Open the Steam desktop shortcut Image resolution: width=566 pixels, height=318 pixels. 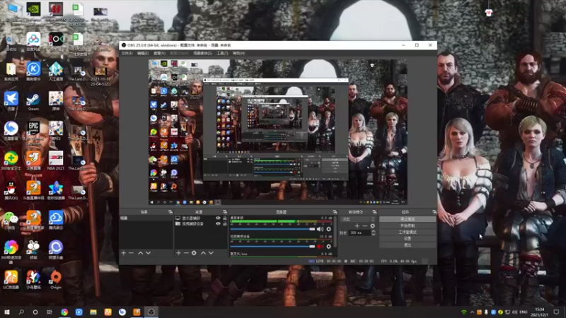coord(33,101)
